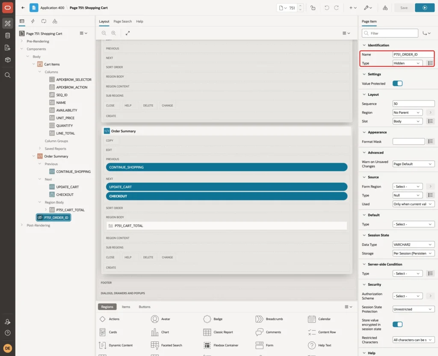Image resolution: width=438 pixels, height=356 pixels.
Task: Open Session State Protection dropdown
Action: 414,309
